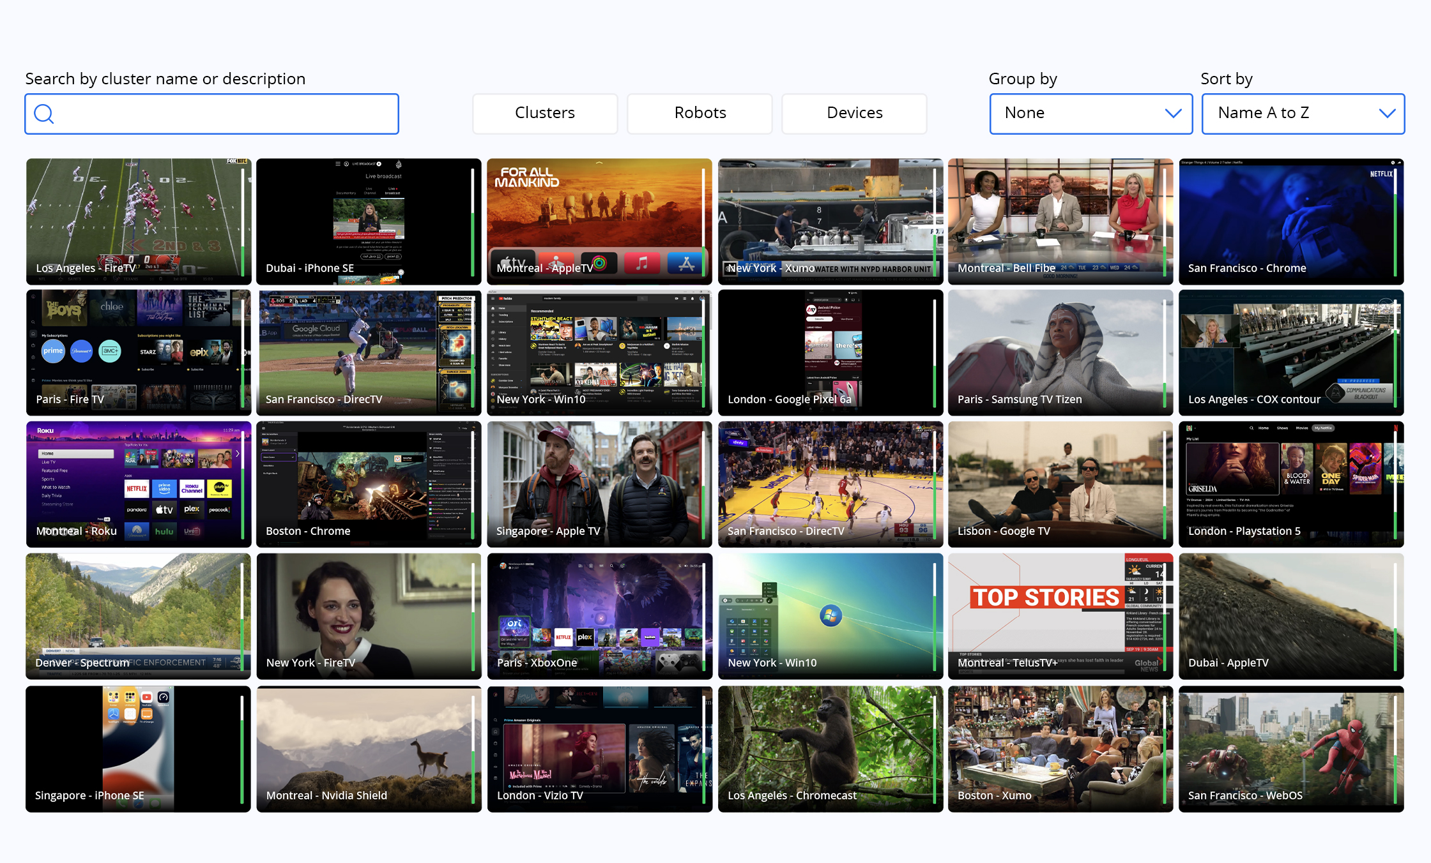Click the Montreal - TelusTV+ thumbnail
This screenshot has width=1431, height=863.
[x=1060, y=615]
